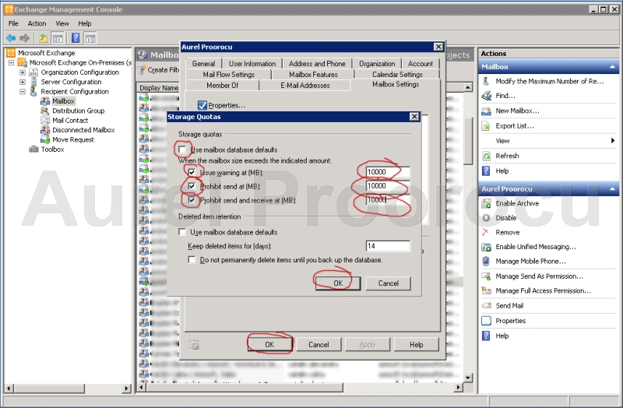Click Cancel in the Storage Quotas dialog

point(388,283)
